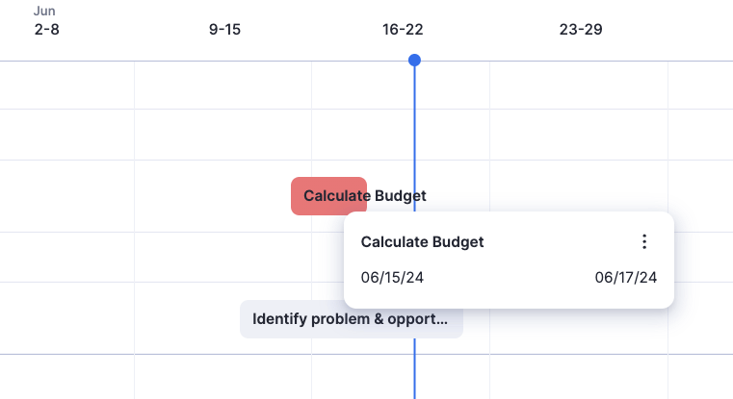Click the empty top-row cell under 23-29
This screenshot has width=733, height=399.
578,85
